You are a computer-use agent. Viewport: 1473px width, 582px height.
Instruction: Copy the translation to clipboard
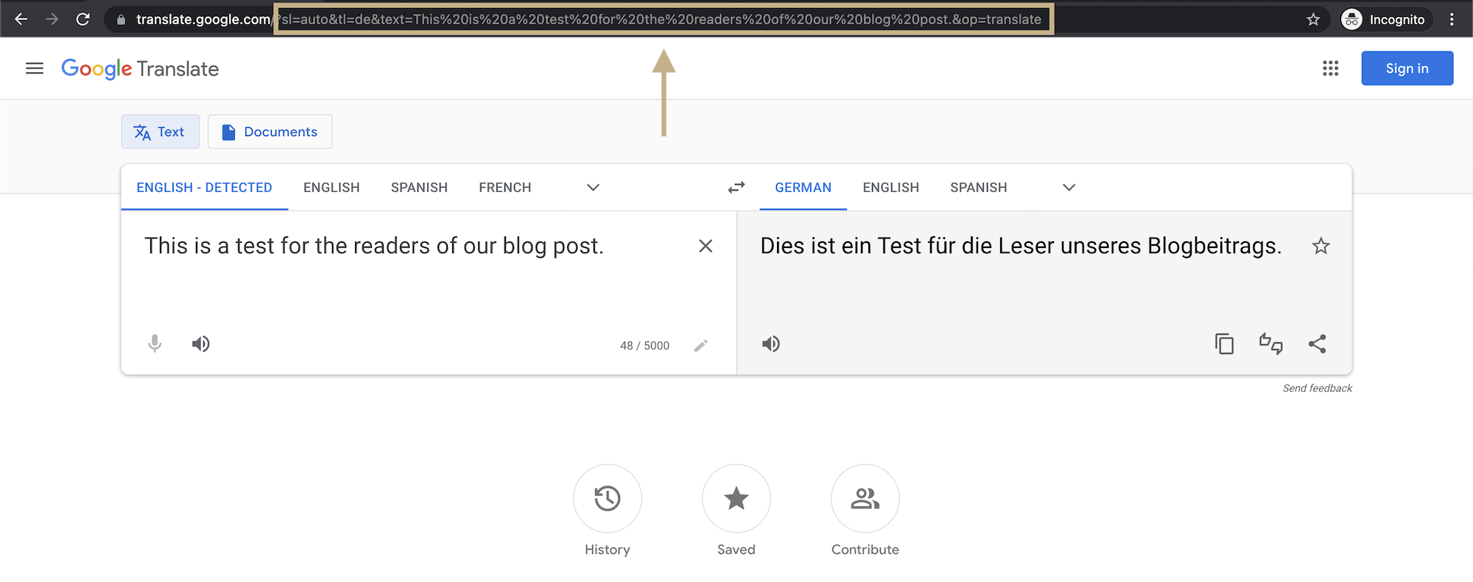pos(1224,344)
